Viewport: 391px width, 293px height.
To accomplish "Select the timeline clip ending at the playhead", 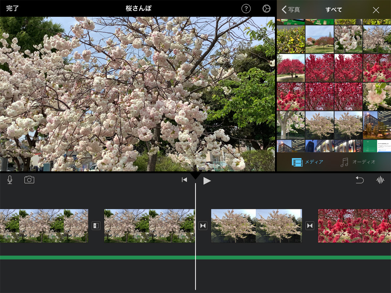I will [150, 226].
